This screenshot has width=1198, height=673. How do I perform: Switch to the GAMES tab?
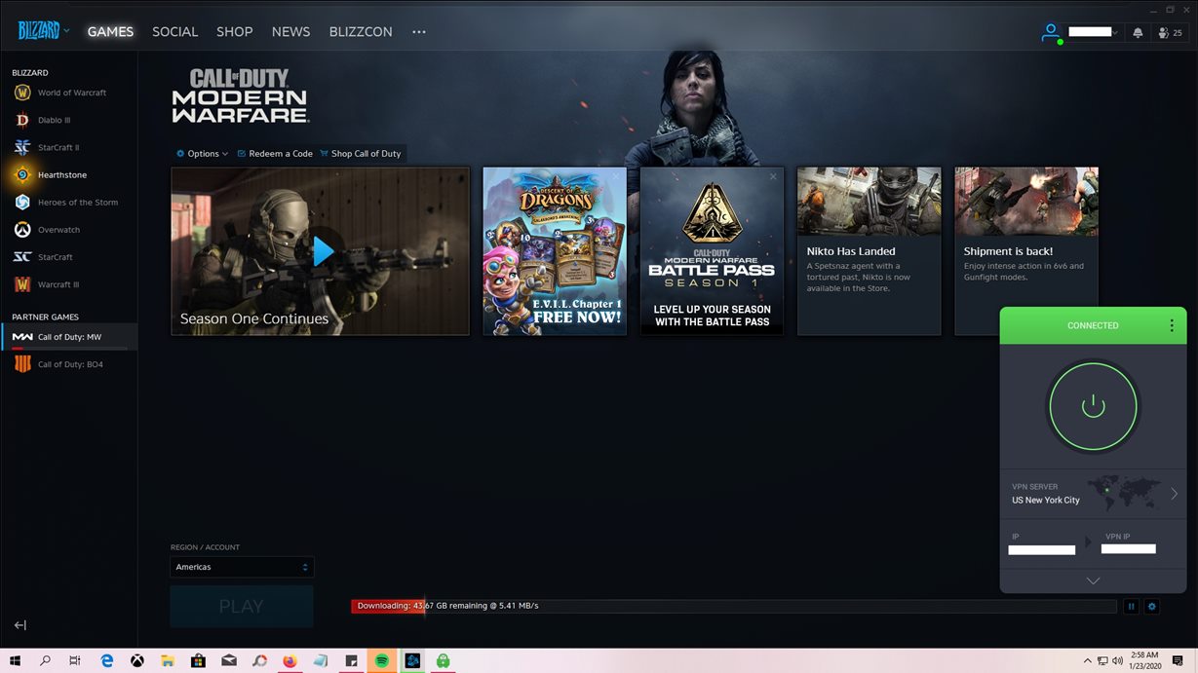click(110, 32)
